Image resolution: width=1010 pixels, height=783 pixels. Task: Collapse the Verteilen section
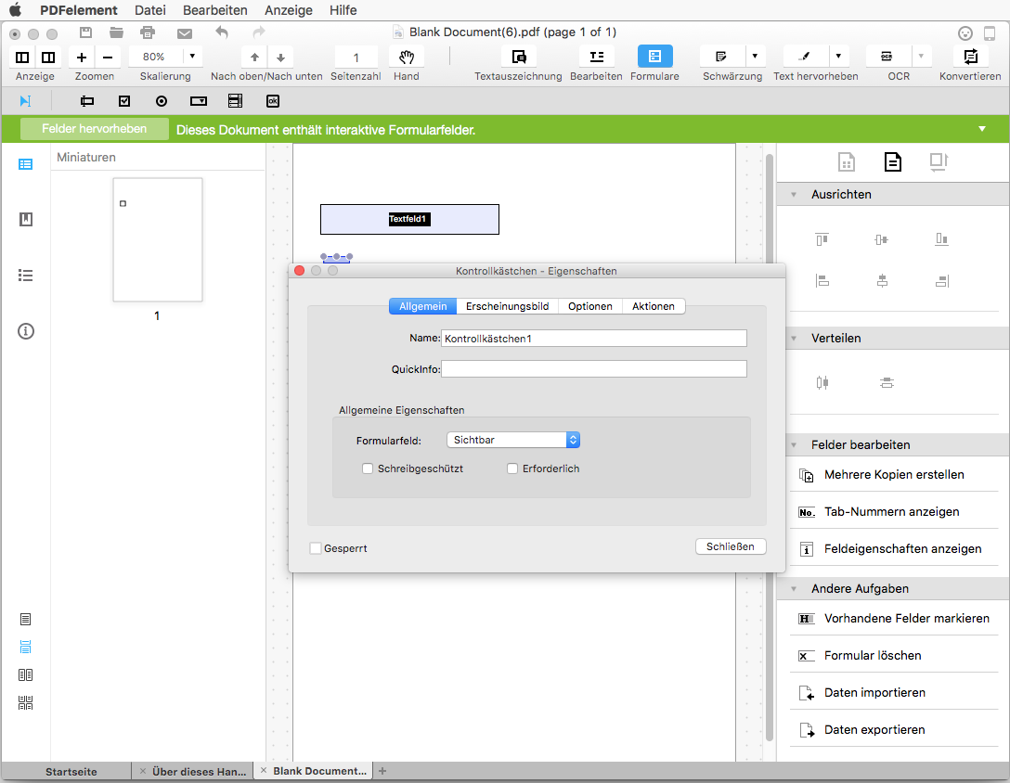click(794, 338)
